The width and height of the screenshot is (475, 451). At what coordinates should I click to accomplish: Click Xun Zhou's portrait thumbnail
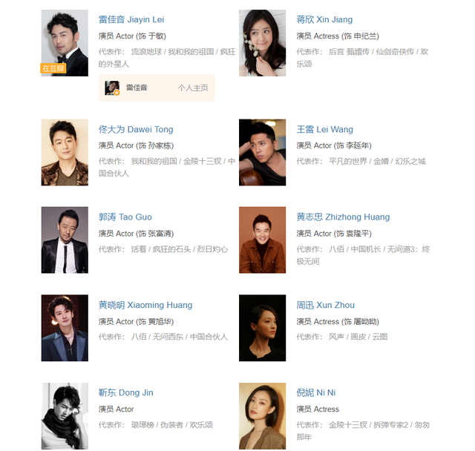tap(262, 328)
